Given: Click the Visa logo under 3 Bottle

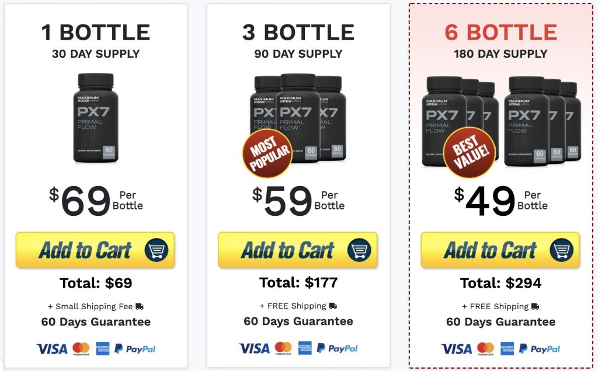Looking at the screenshot, I should tap(254, 348).
